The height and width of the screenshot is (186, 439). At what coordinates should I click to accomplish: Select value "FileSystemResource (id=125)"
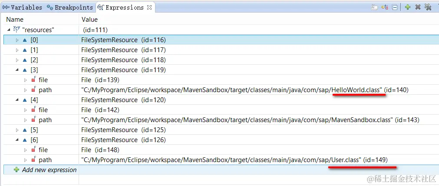[x=123, y=130]
